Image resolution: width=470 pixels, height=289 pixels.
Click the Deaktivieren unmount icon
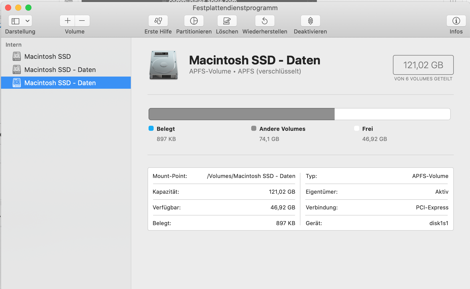[x=310, y=21]
